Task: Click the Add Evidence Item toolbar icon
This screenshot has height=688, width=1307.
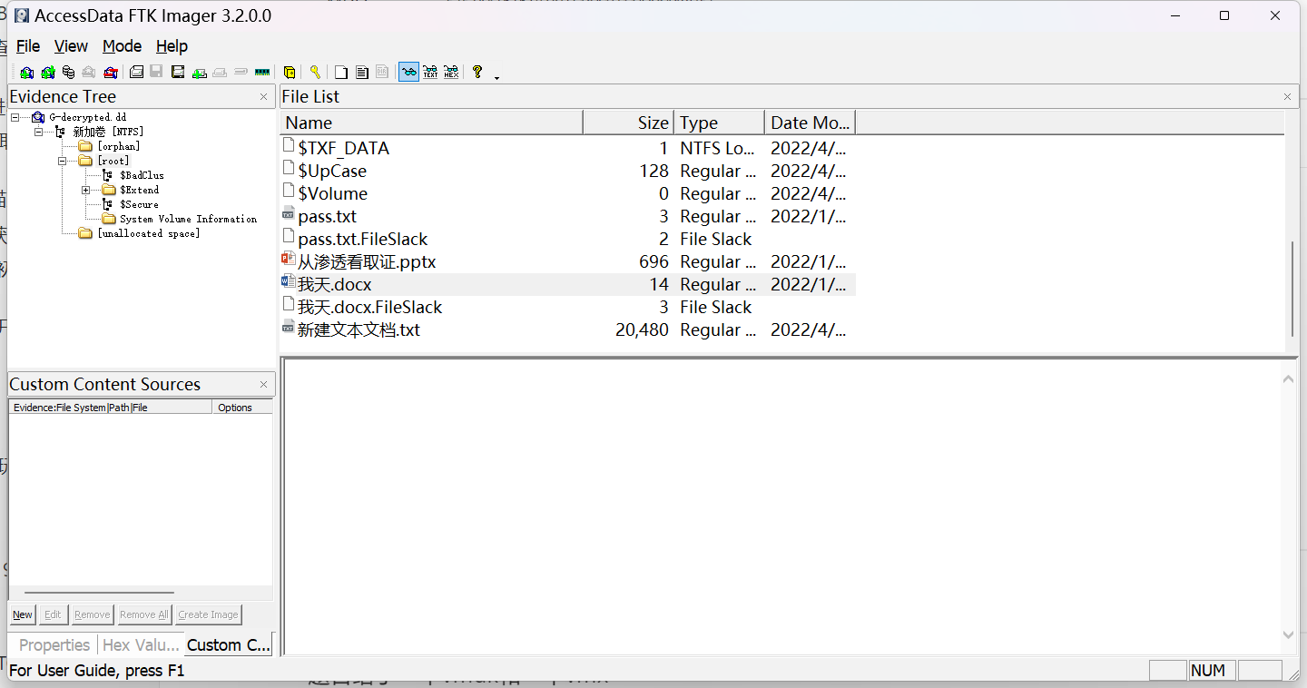Action: pyautogui.click(x=27, y=73)
